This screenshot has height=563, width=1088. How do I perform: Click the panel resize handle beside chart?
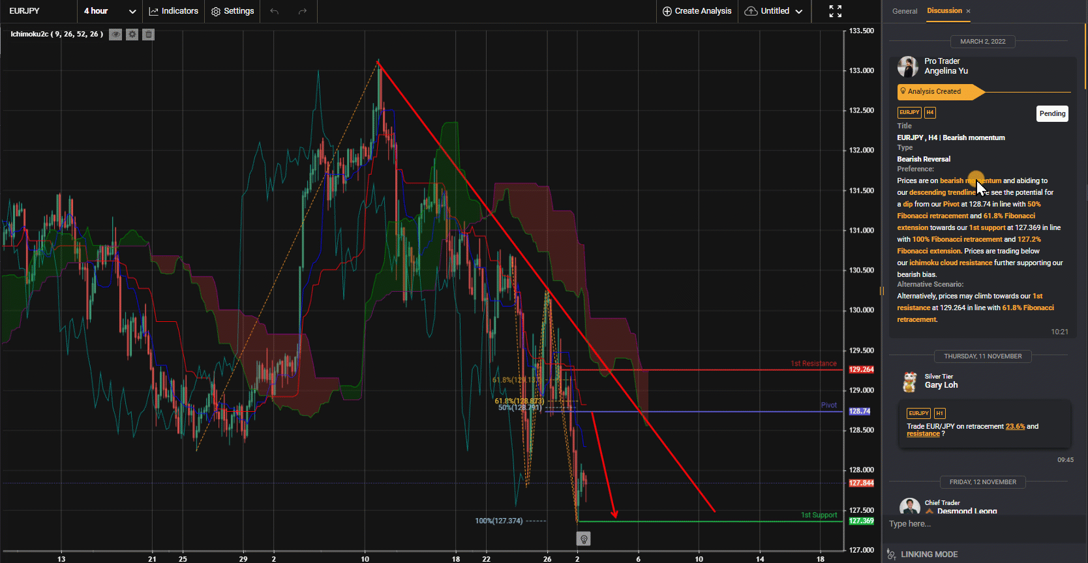point(882,291)
